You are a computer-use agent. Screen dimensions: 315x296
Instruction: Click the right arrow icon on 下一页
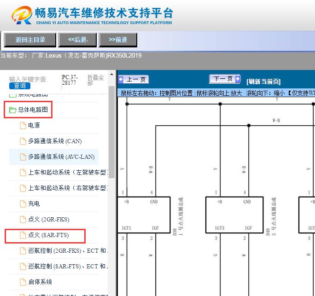[x=238, y=79]
